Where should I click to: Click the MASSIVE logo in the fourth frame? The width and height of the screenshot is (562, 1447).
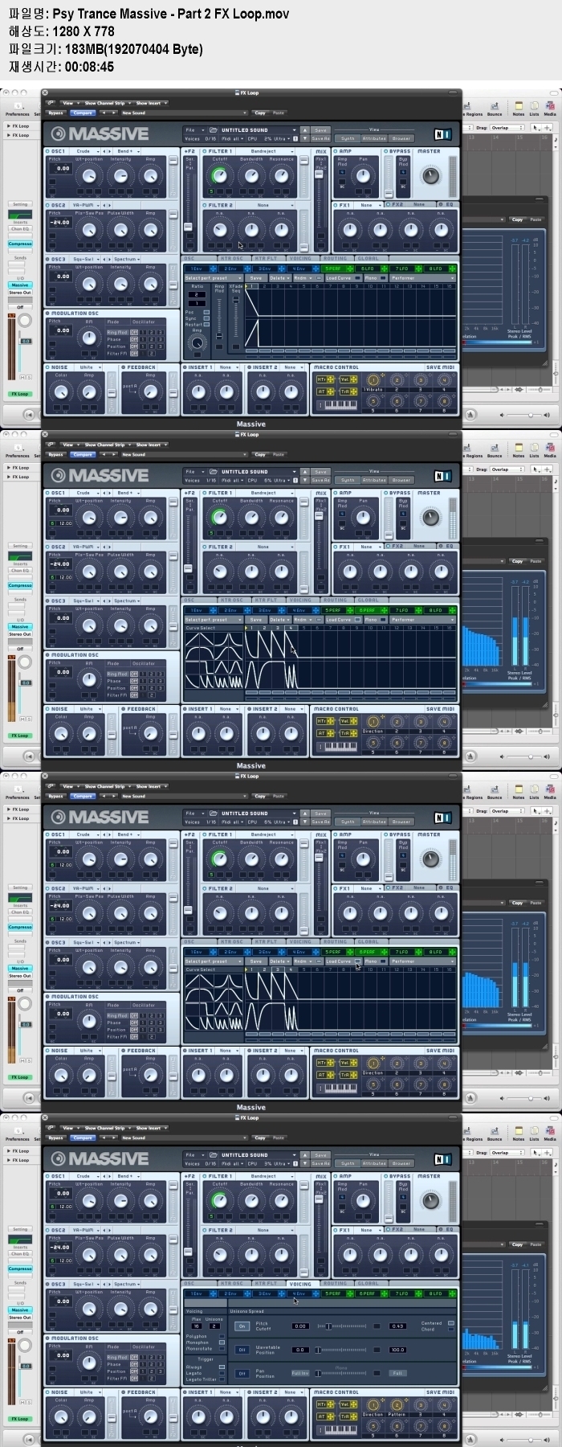(x=100, y=1158)
